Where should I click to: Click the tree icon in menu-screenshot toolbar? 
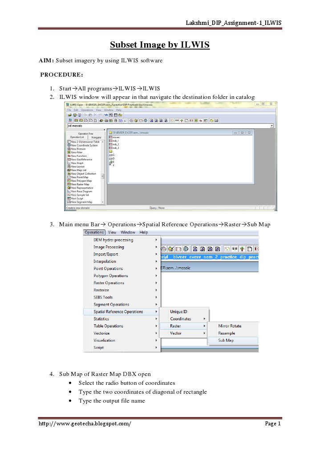242,249
